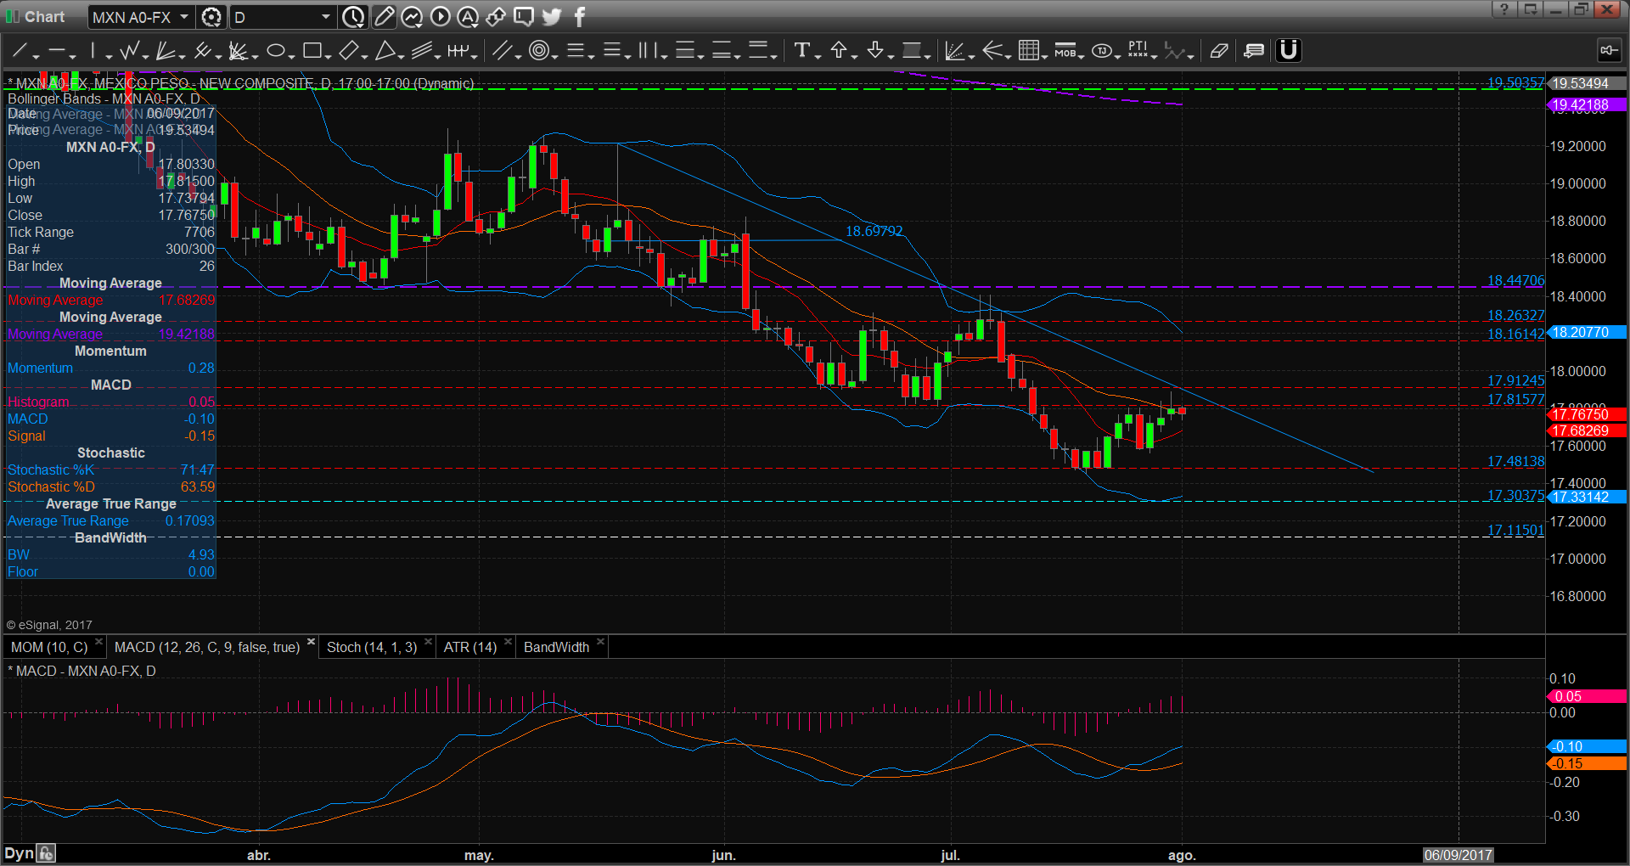Select the vertical line drawing tool
Screen dimensions: 1630x866
click(93, 51)
